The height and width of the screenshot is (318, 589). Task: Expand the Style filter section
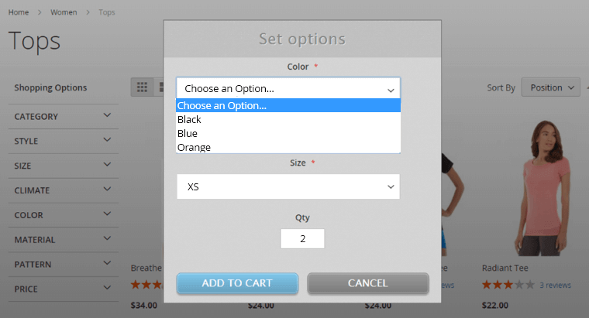pos(63,141)
